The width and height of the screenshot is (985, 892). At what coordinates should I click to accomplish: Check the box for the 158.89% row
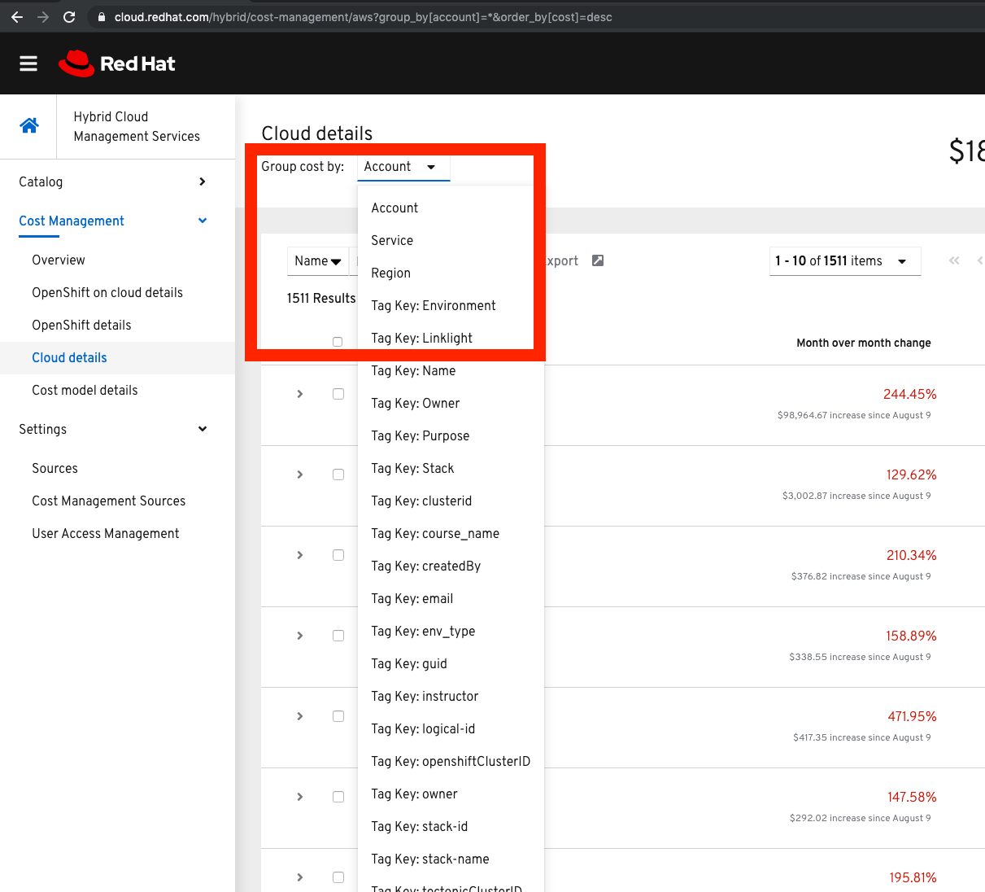[x=338, y=636]
